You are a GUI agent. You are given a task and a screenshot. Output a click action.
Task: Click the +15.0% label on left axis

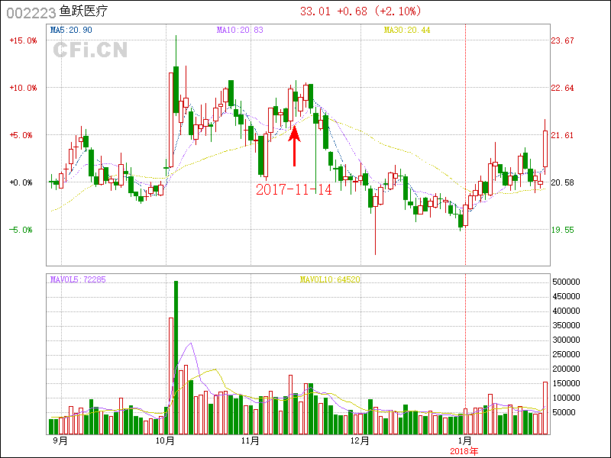23,40
